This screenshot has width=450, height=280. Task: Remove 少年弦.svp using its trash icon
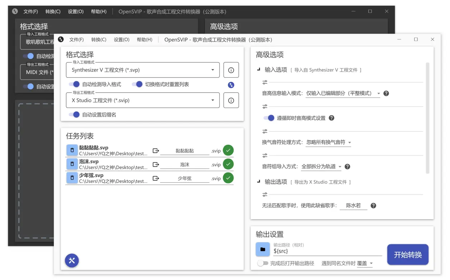72,178
